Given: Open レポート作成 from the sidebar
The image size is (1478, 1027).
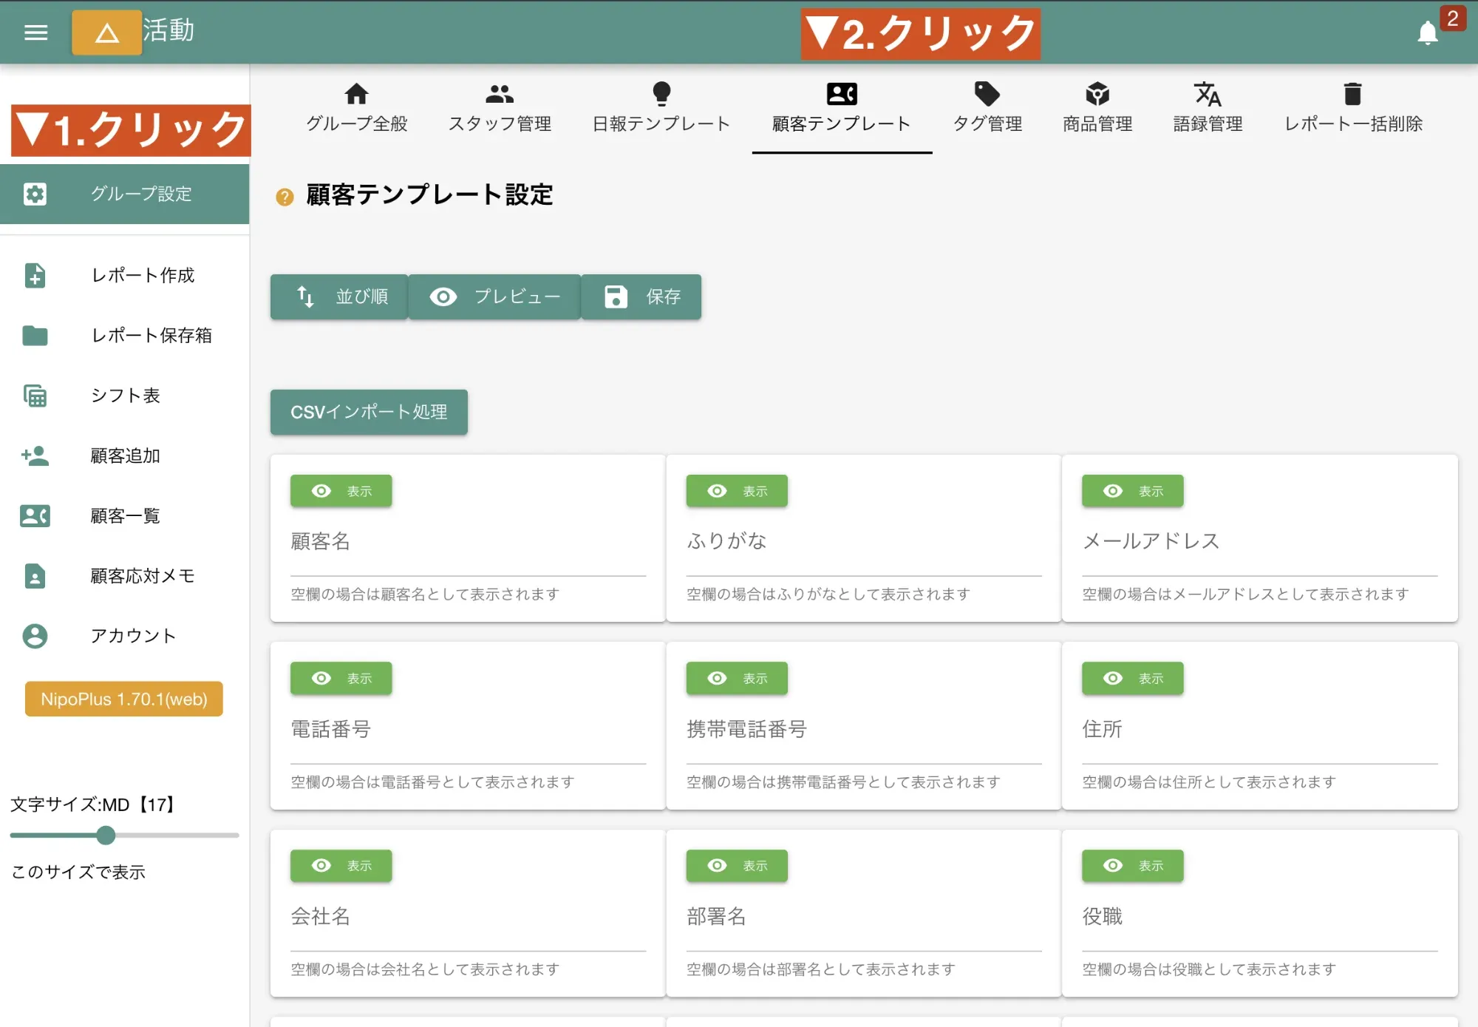Looking at the screenshot, I should [34, 277].
